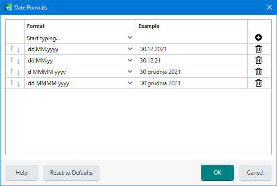
Task: Move d MMMM yyyy row down
Action: (18, 73)
